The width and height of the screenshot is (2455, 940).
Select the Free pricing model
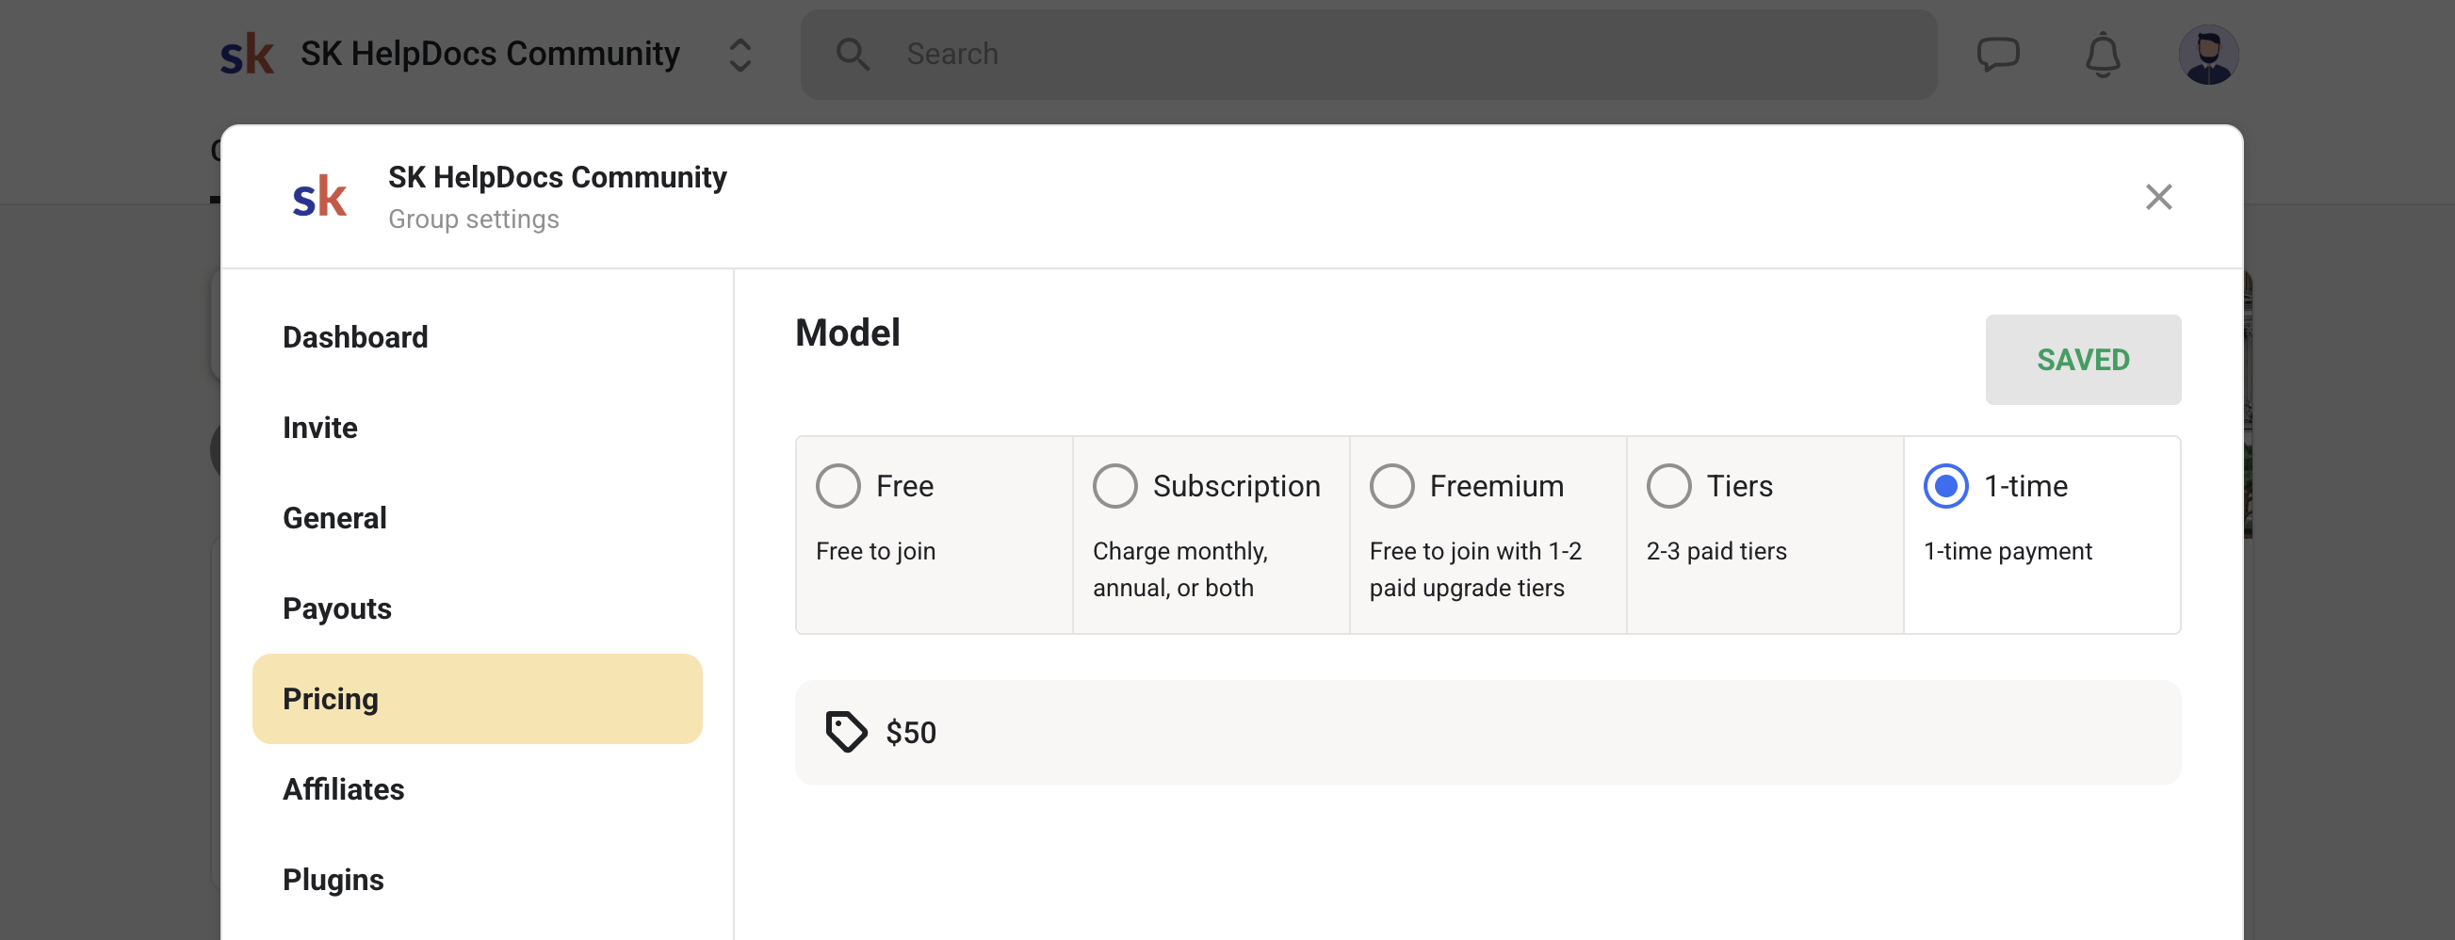pyautogui.click(x=837, y=486)
